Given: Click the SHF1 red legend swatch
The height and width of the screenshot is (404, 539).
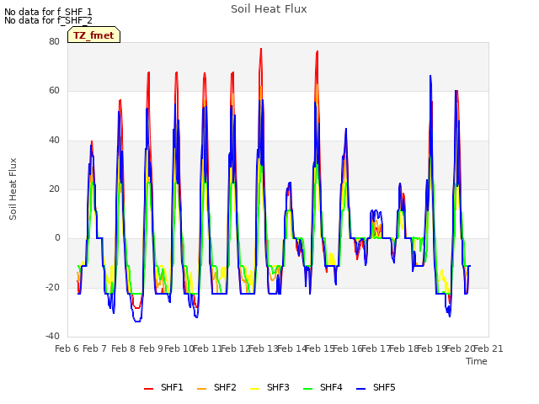Looking at the screenshot, I should click(x=148, y=389).
